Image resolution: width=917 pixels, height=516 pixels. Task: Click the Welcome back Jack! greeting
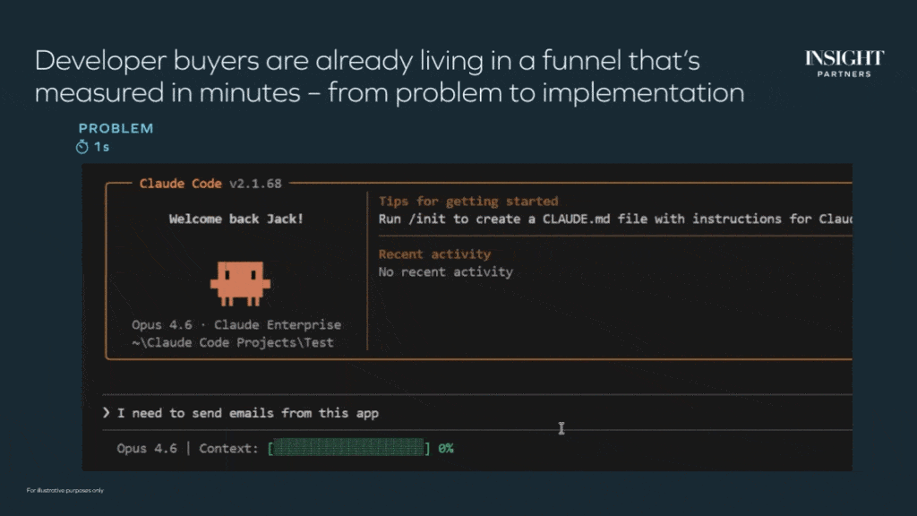pos(236,219)
